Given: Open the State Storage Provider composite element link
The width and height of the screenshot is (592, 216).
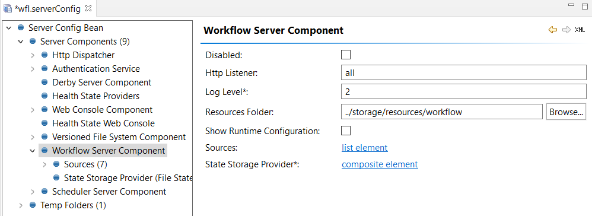Looking at the screenshot, I should pyautogui.click(x=380, y=164).
